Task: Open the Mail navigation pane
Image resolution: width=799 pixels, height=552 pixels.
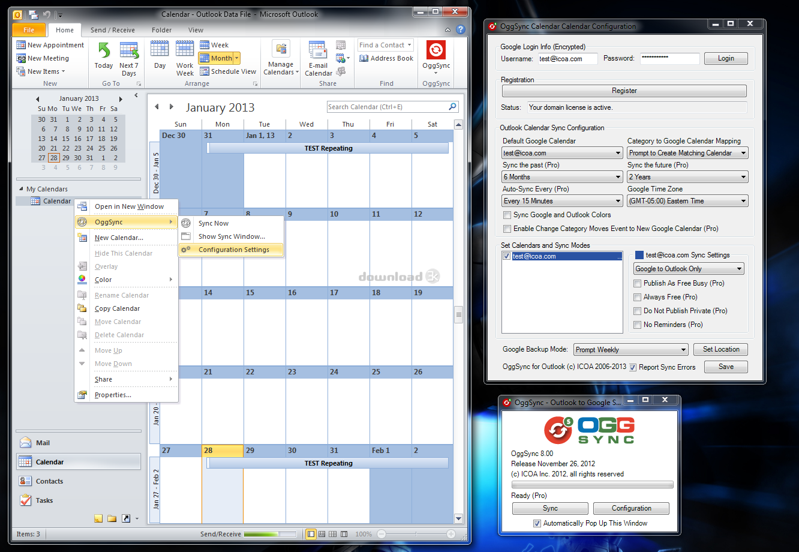Action: [x=78, y=443]
